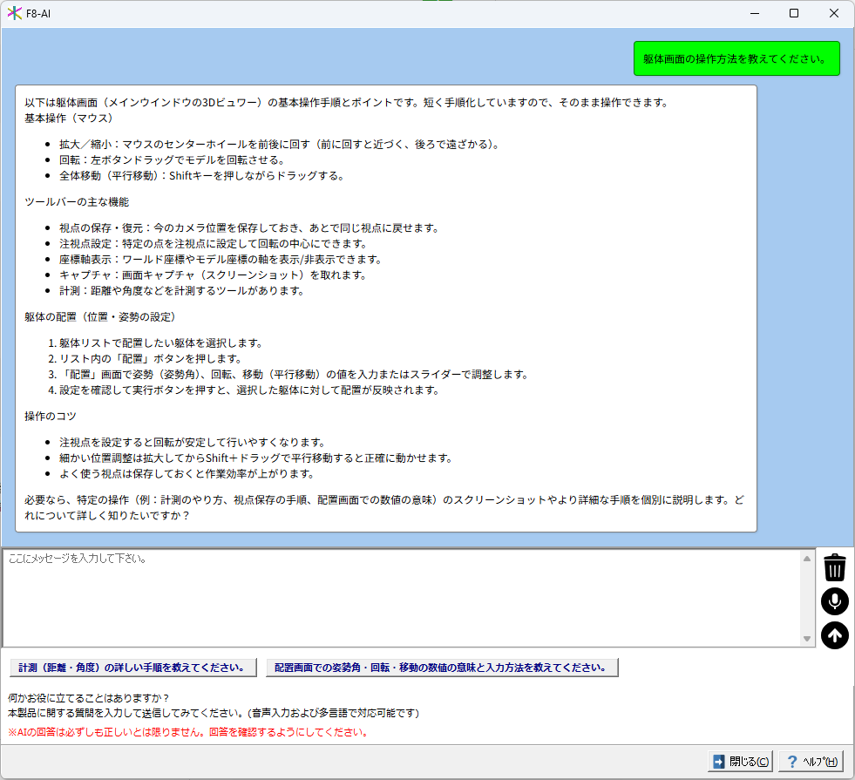Click the line 計測：距離や角度などを計測するツール
Viewport: 855px width, 780px height.
181,292
